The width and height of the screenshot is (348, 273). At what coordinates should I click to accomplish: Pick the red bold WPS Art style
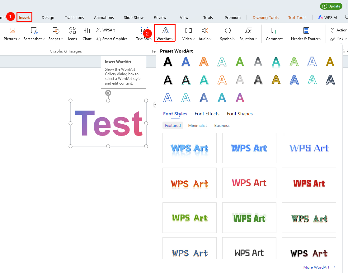pos(309,183)
